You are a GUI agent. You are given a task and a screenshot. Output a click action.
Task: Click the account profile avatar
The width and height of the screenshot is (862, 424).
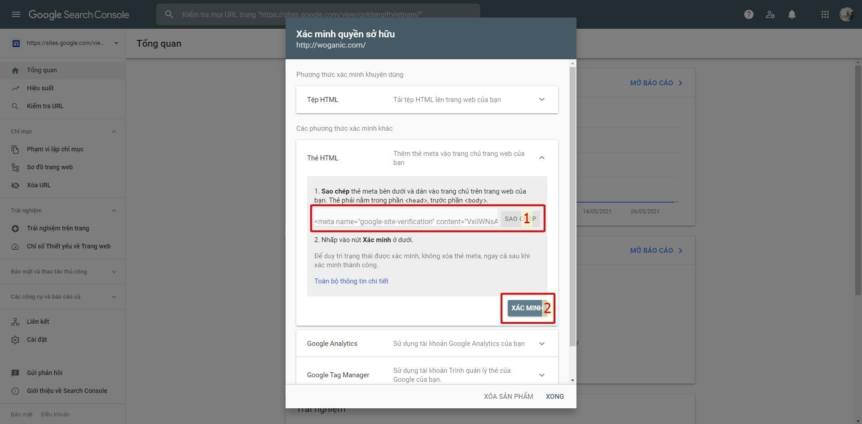[x=846, y=14]
